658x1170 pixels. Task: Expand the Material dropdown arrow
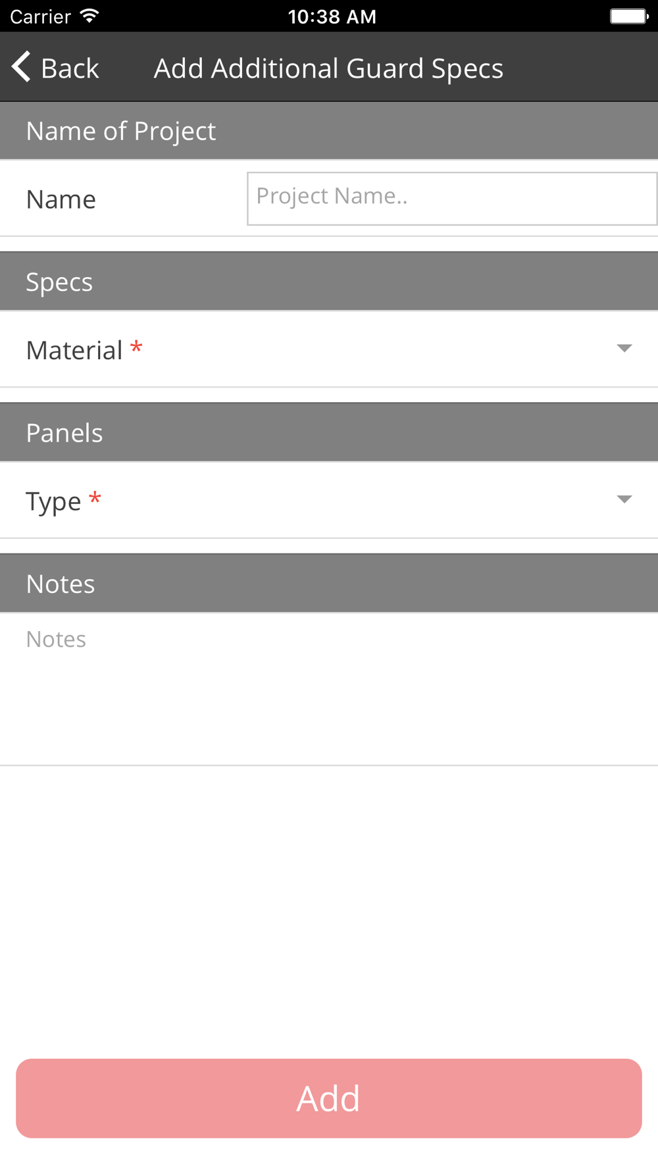624,348
